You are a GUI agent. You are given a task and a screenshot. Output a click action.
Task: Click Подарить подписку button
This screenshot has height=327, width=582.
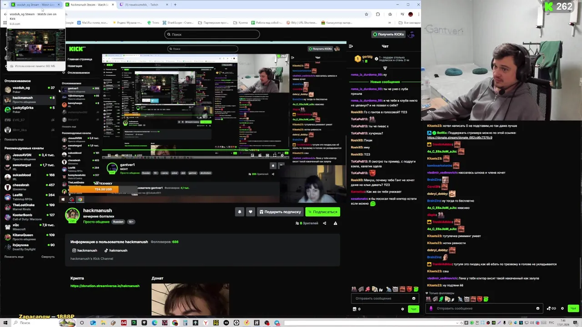coord(280,212)
